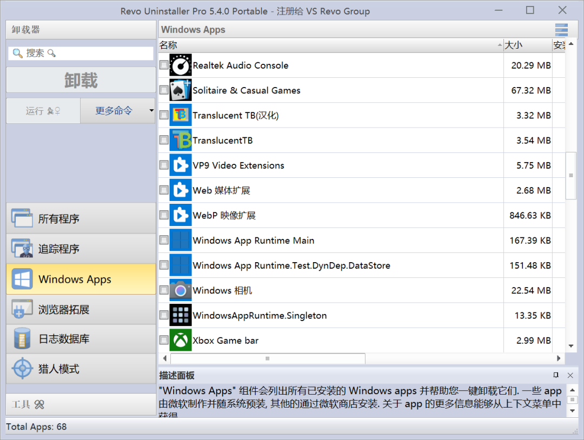Screen dimensions: 584x440
Task: Click the 所有程序 sidebar icon
Action: coord(22,218)
